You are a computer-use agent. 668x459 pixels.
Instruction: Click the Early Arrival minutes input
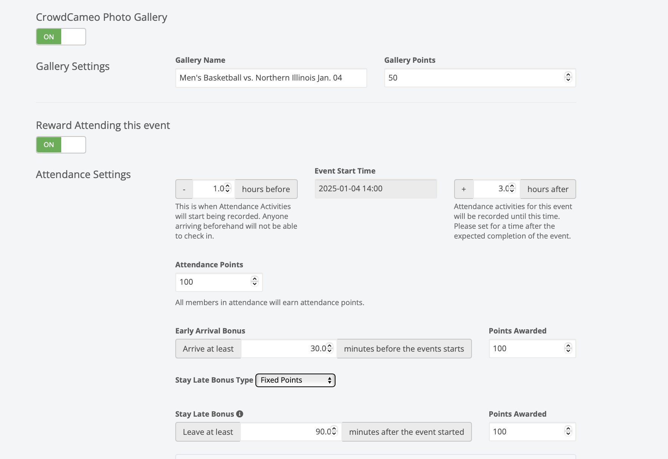(283, 349)
